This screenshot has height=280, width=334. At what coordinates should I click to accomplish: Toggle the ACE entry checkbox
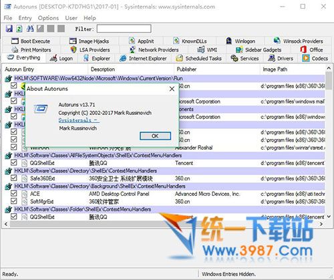tap(14, 193)
